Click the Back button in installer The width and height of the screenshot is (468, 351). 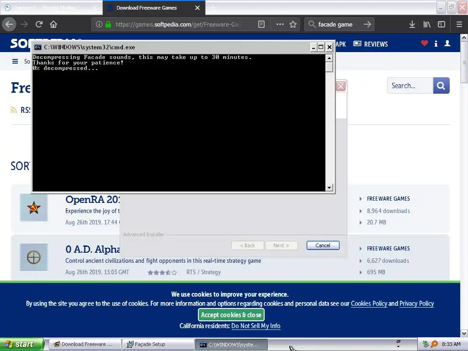(247, 245)
